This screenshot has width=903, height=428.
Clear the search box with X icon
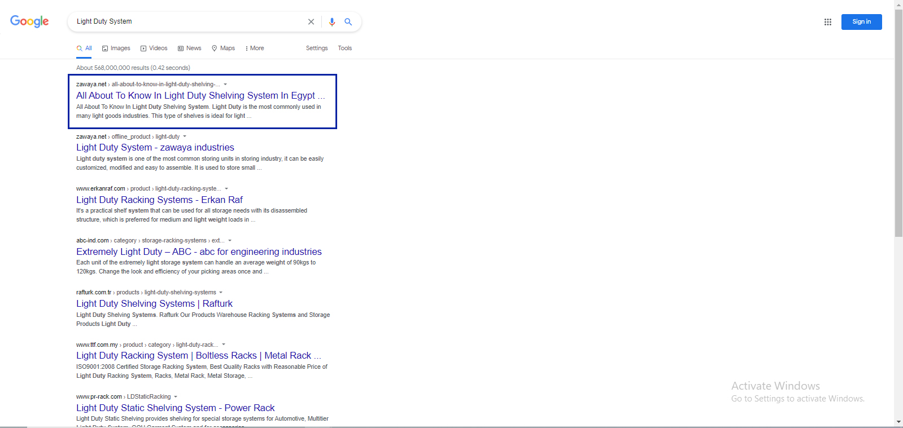click(x=311, y=21)
